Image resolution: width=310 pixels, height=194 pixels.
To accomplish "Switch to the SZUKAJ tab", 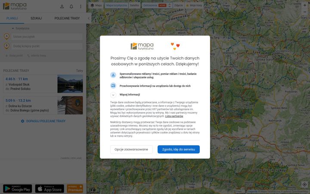I will click(36, 18).
